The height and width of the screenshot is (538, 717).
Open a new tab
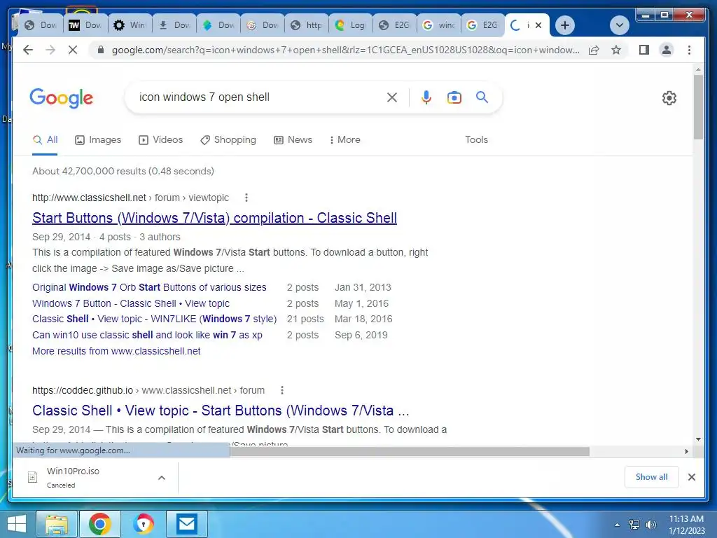tap(565, 25)
